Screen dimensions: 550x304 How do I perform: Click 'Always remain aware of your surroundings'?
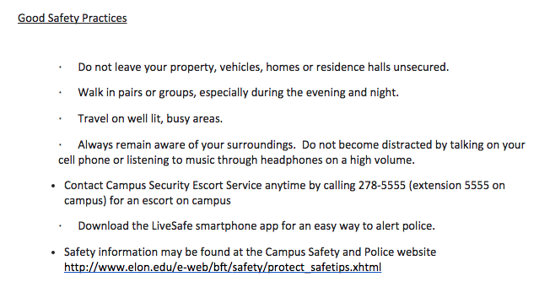(x=186, y=145)
